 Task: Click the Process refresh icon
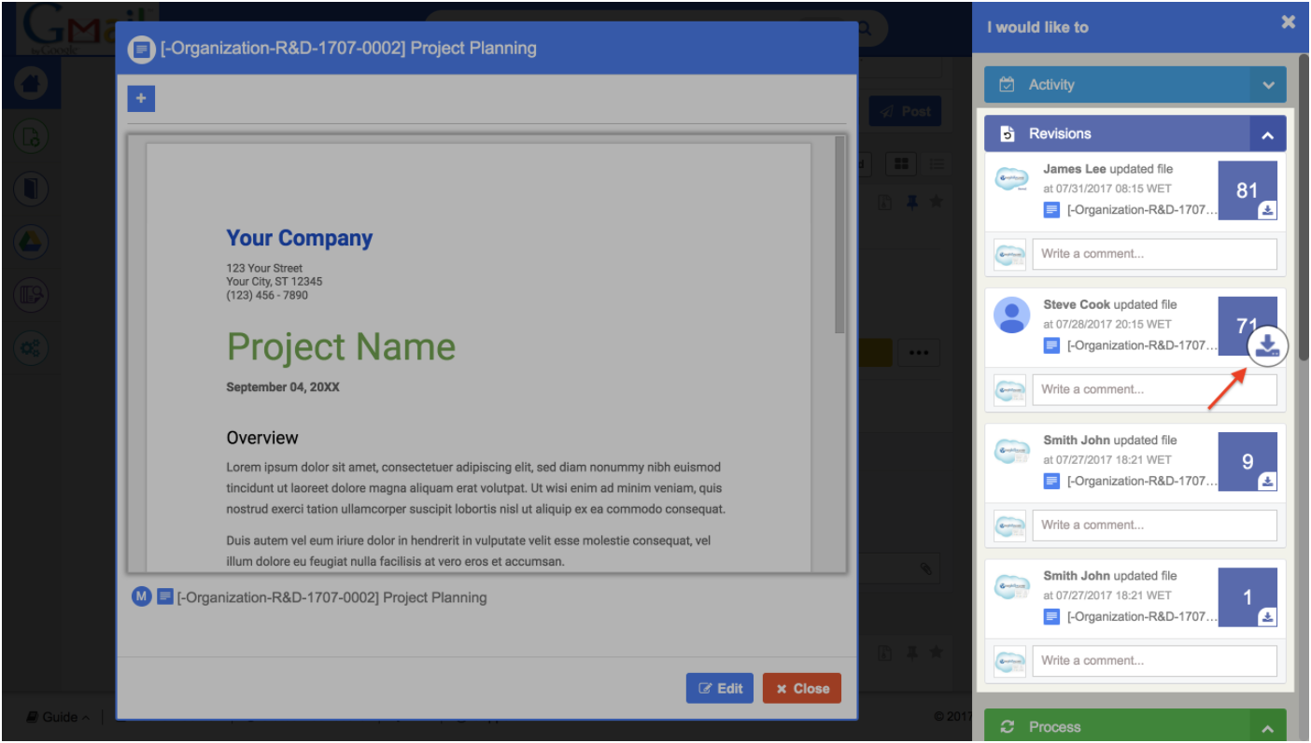[1007, 727]
